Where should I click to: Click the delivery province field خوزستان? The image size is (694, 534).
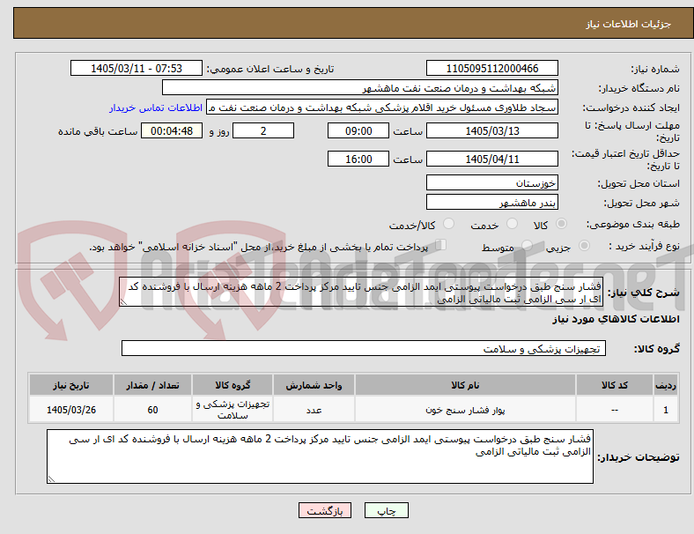tap(492, 182)
